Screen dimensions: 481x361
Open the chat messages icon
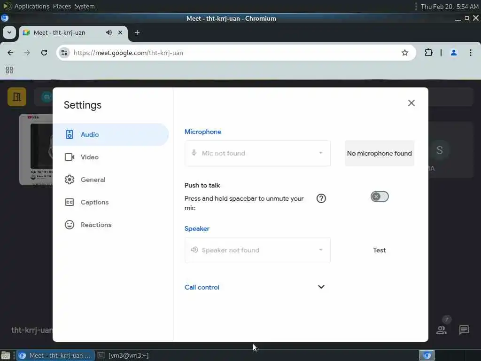coord(464,330)
